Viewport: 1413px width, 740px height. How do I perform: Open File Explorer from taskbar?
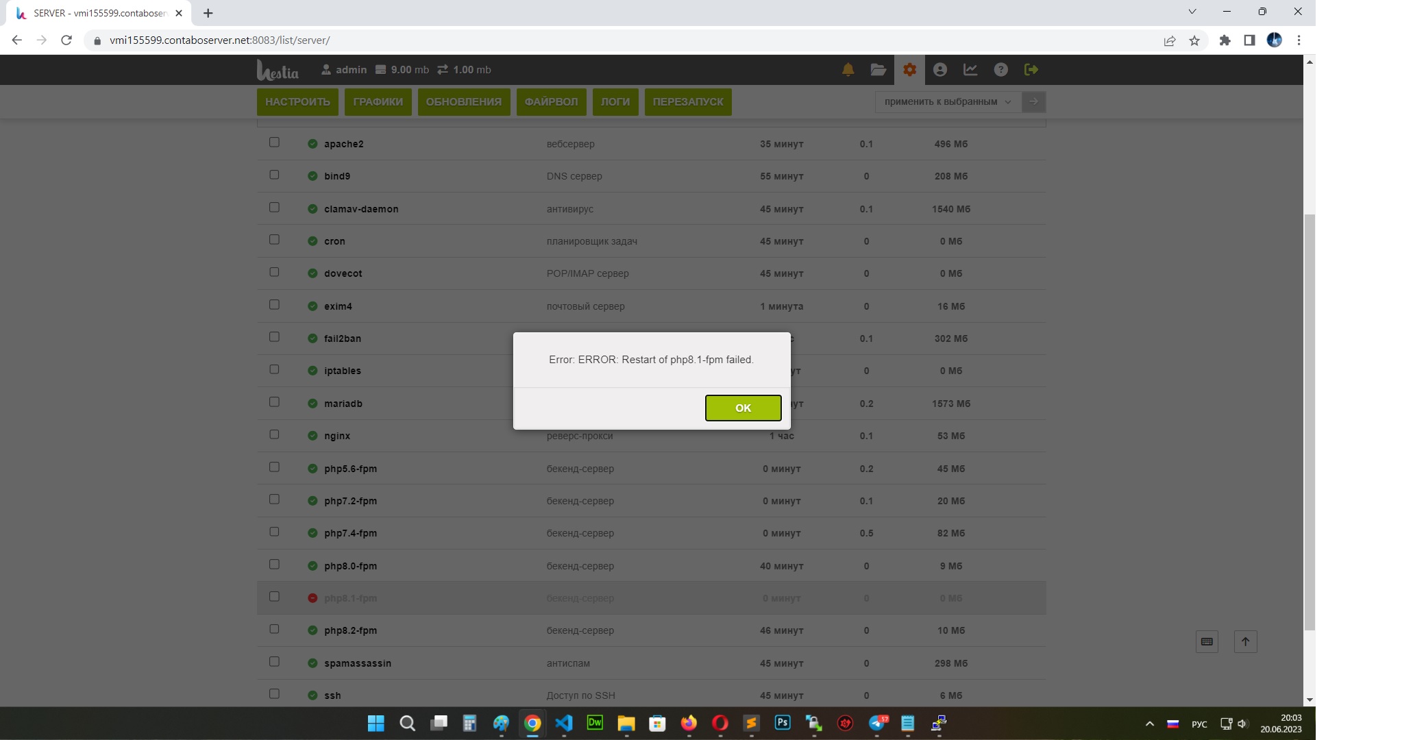tap(626, 724)
